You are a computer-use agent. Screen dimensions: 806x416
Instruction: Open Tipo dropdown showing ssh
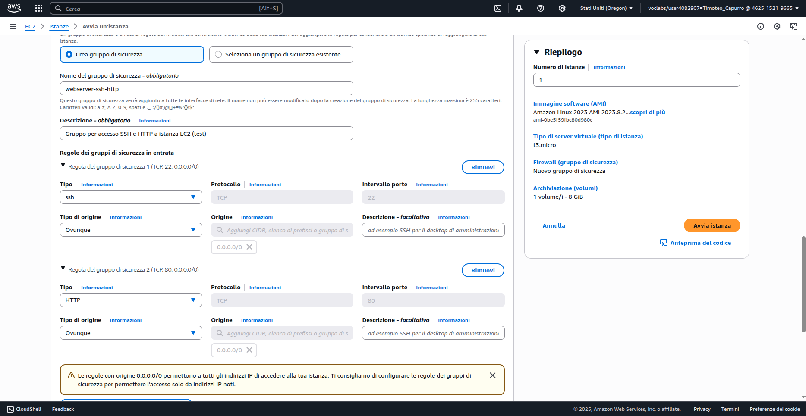[131, 197]
